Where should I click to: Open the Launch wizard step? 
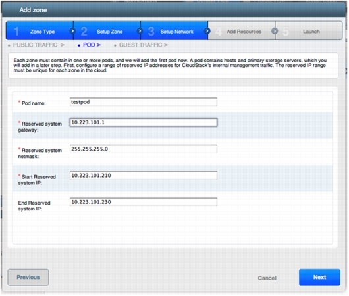point(309,31)
